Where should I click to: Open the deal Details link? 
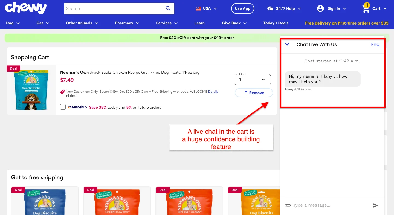[213, 92]
